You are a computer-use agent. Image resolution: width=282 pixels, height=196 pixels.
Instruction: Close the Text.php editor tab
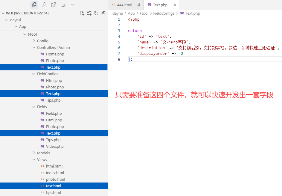tap(175, 5)
